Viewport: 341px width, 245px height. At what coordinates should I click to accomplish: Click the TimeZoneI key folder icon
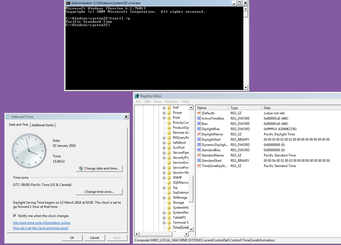[x=169, y=228]
